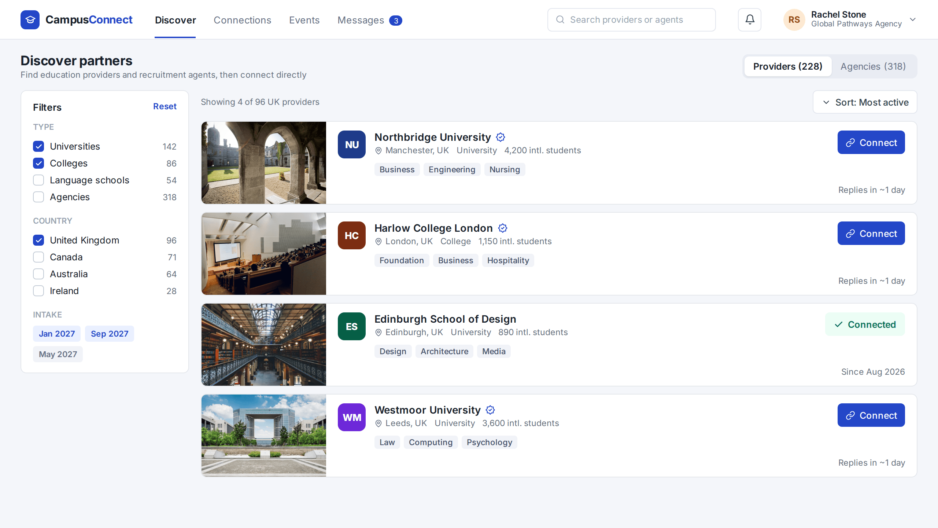Uncheck the Universities filter
The height and width of the screenshot is (528, 938).
click(38, 146)
